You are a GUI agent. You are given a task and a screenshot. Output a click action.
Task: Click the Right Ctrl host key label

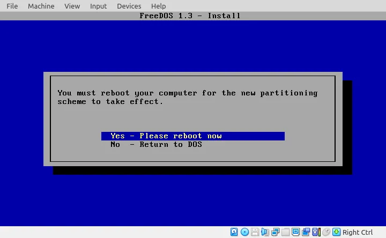point(358,232)
